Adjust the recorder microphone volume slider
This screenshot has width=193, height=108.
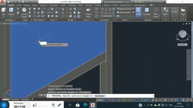pyautogui.click(x=44, y=106)
